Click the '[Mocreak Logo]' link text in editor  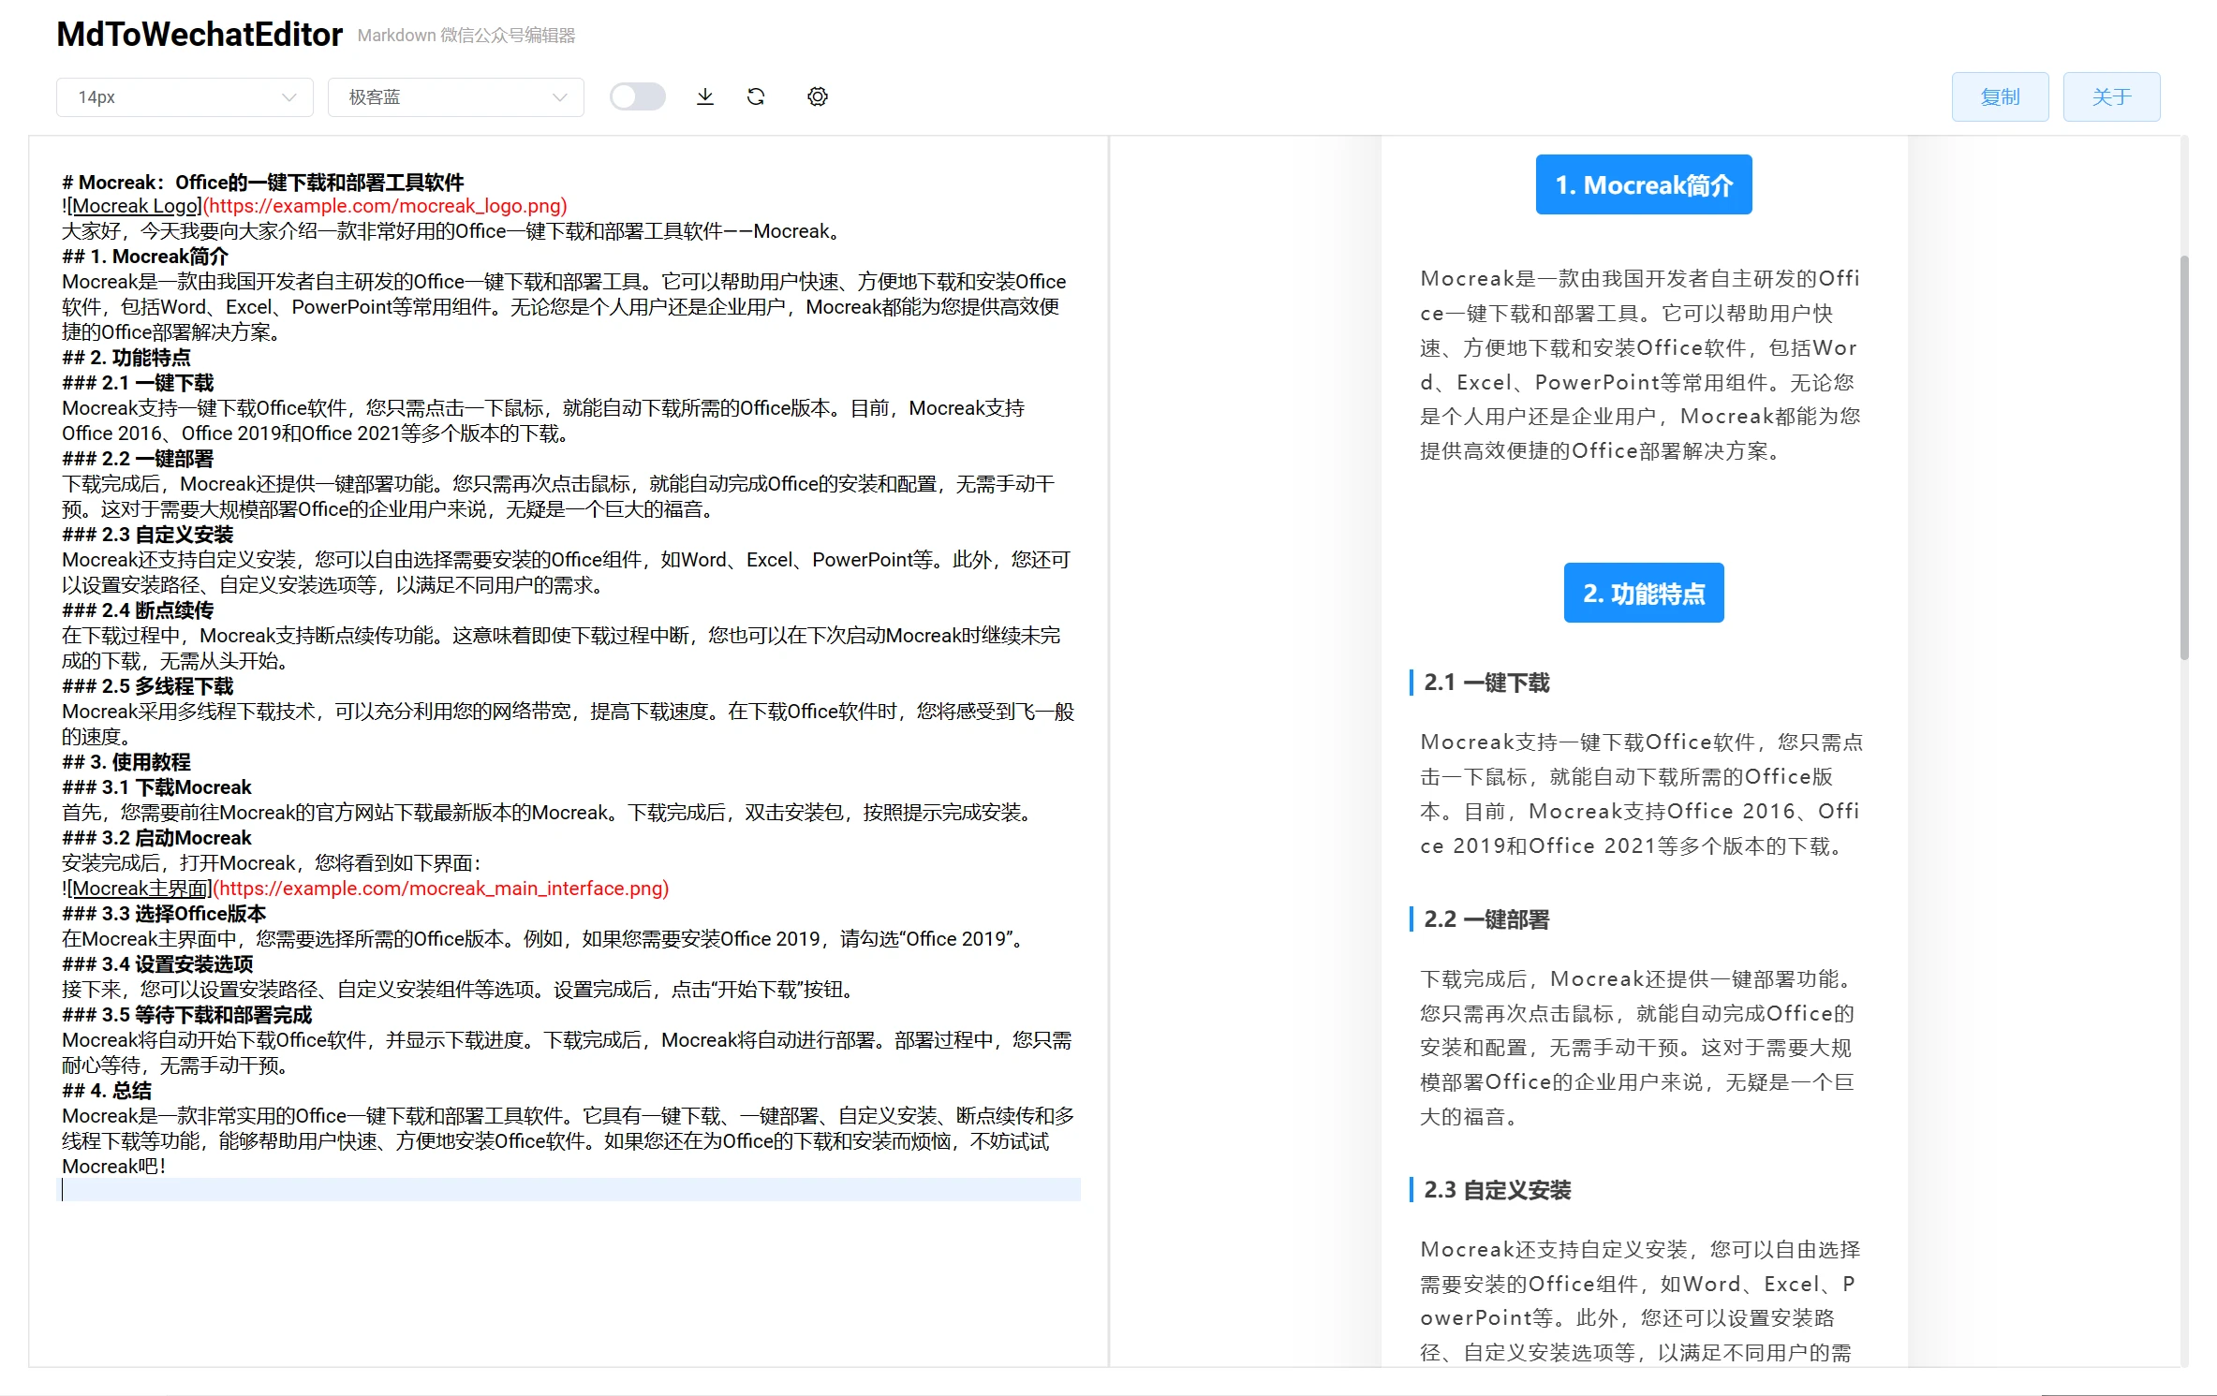click(134, 206)
